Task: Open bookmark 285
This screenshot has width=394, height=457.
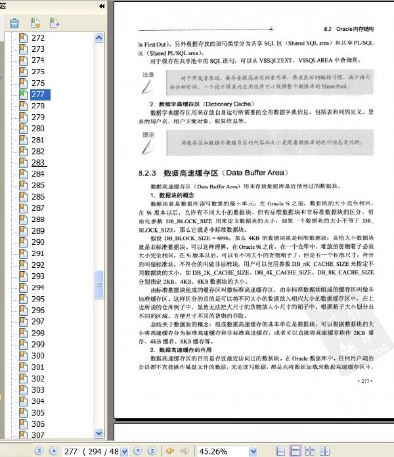Action: click(38, 185)
